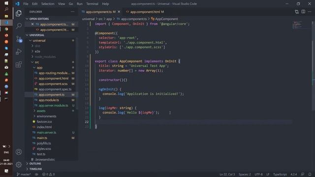Click the LF end-of-line status item
This screenshot has height=177, width=315.
tap(268, 175)
